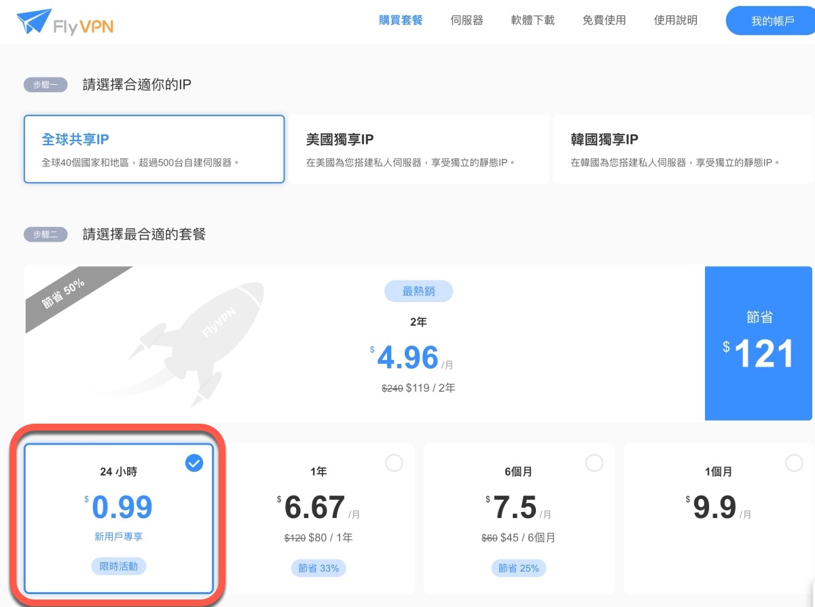The image size is (815, 607).
Task: Select the 1年 plan radio button
Action: (394, 463)
